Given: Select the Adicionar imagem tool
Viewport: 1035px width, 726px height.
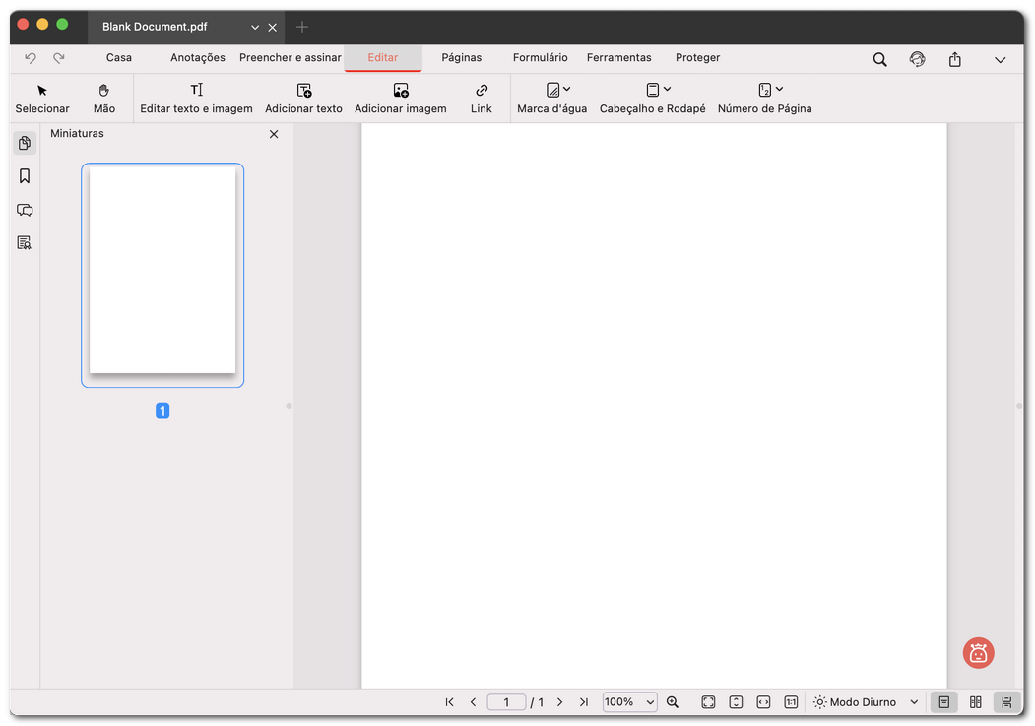Looking at the screenshot, I should click(400, 98).
